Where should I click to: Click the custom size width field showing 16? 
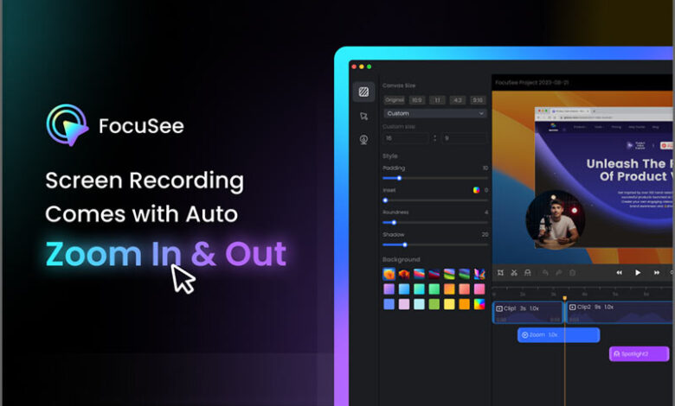click(x=406, y=138)
